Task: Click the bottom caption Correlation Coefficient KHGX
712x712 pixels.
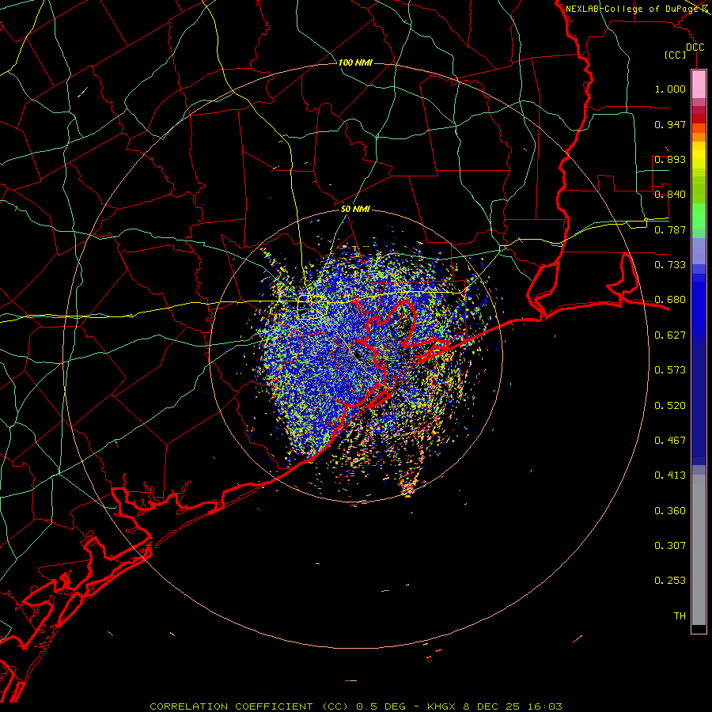Action: coord(356,706)
